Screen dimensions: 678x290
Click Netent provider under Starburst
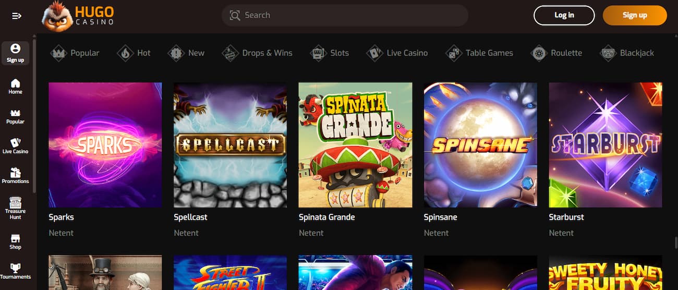coord(562,233)
